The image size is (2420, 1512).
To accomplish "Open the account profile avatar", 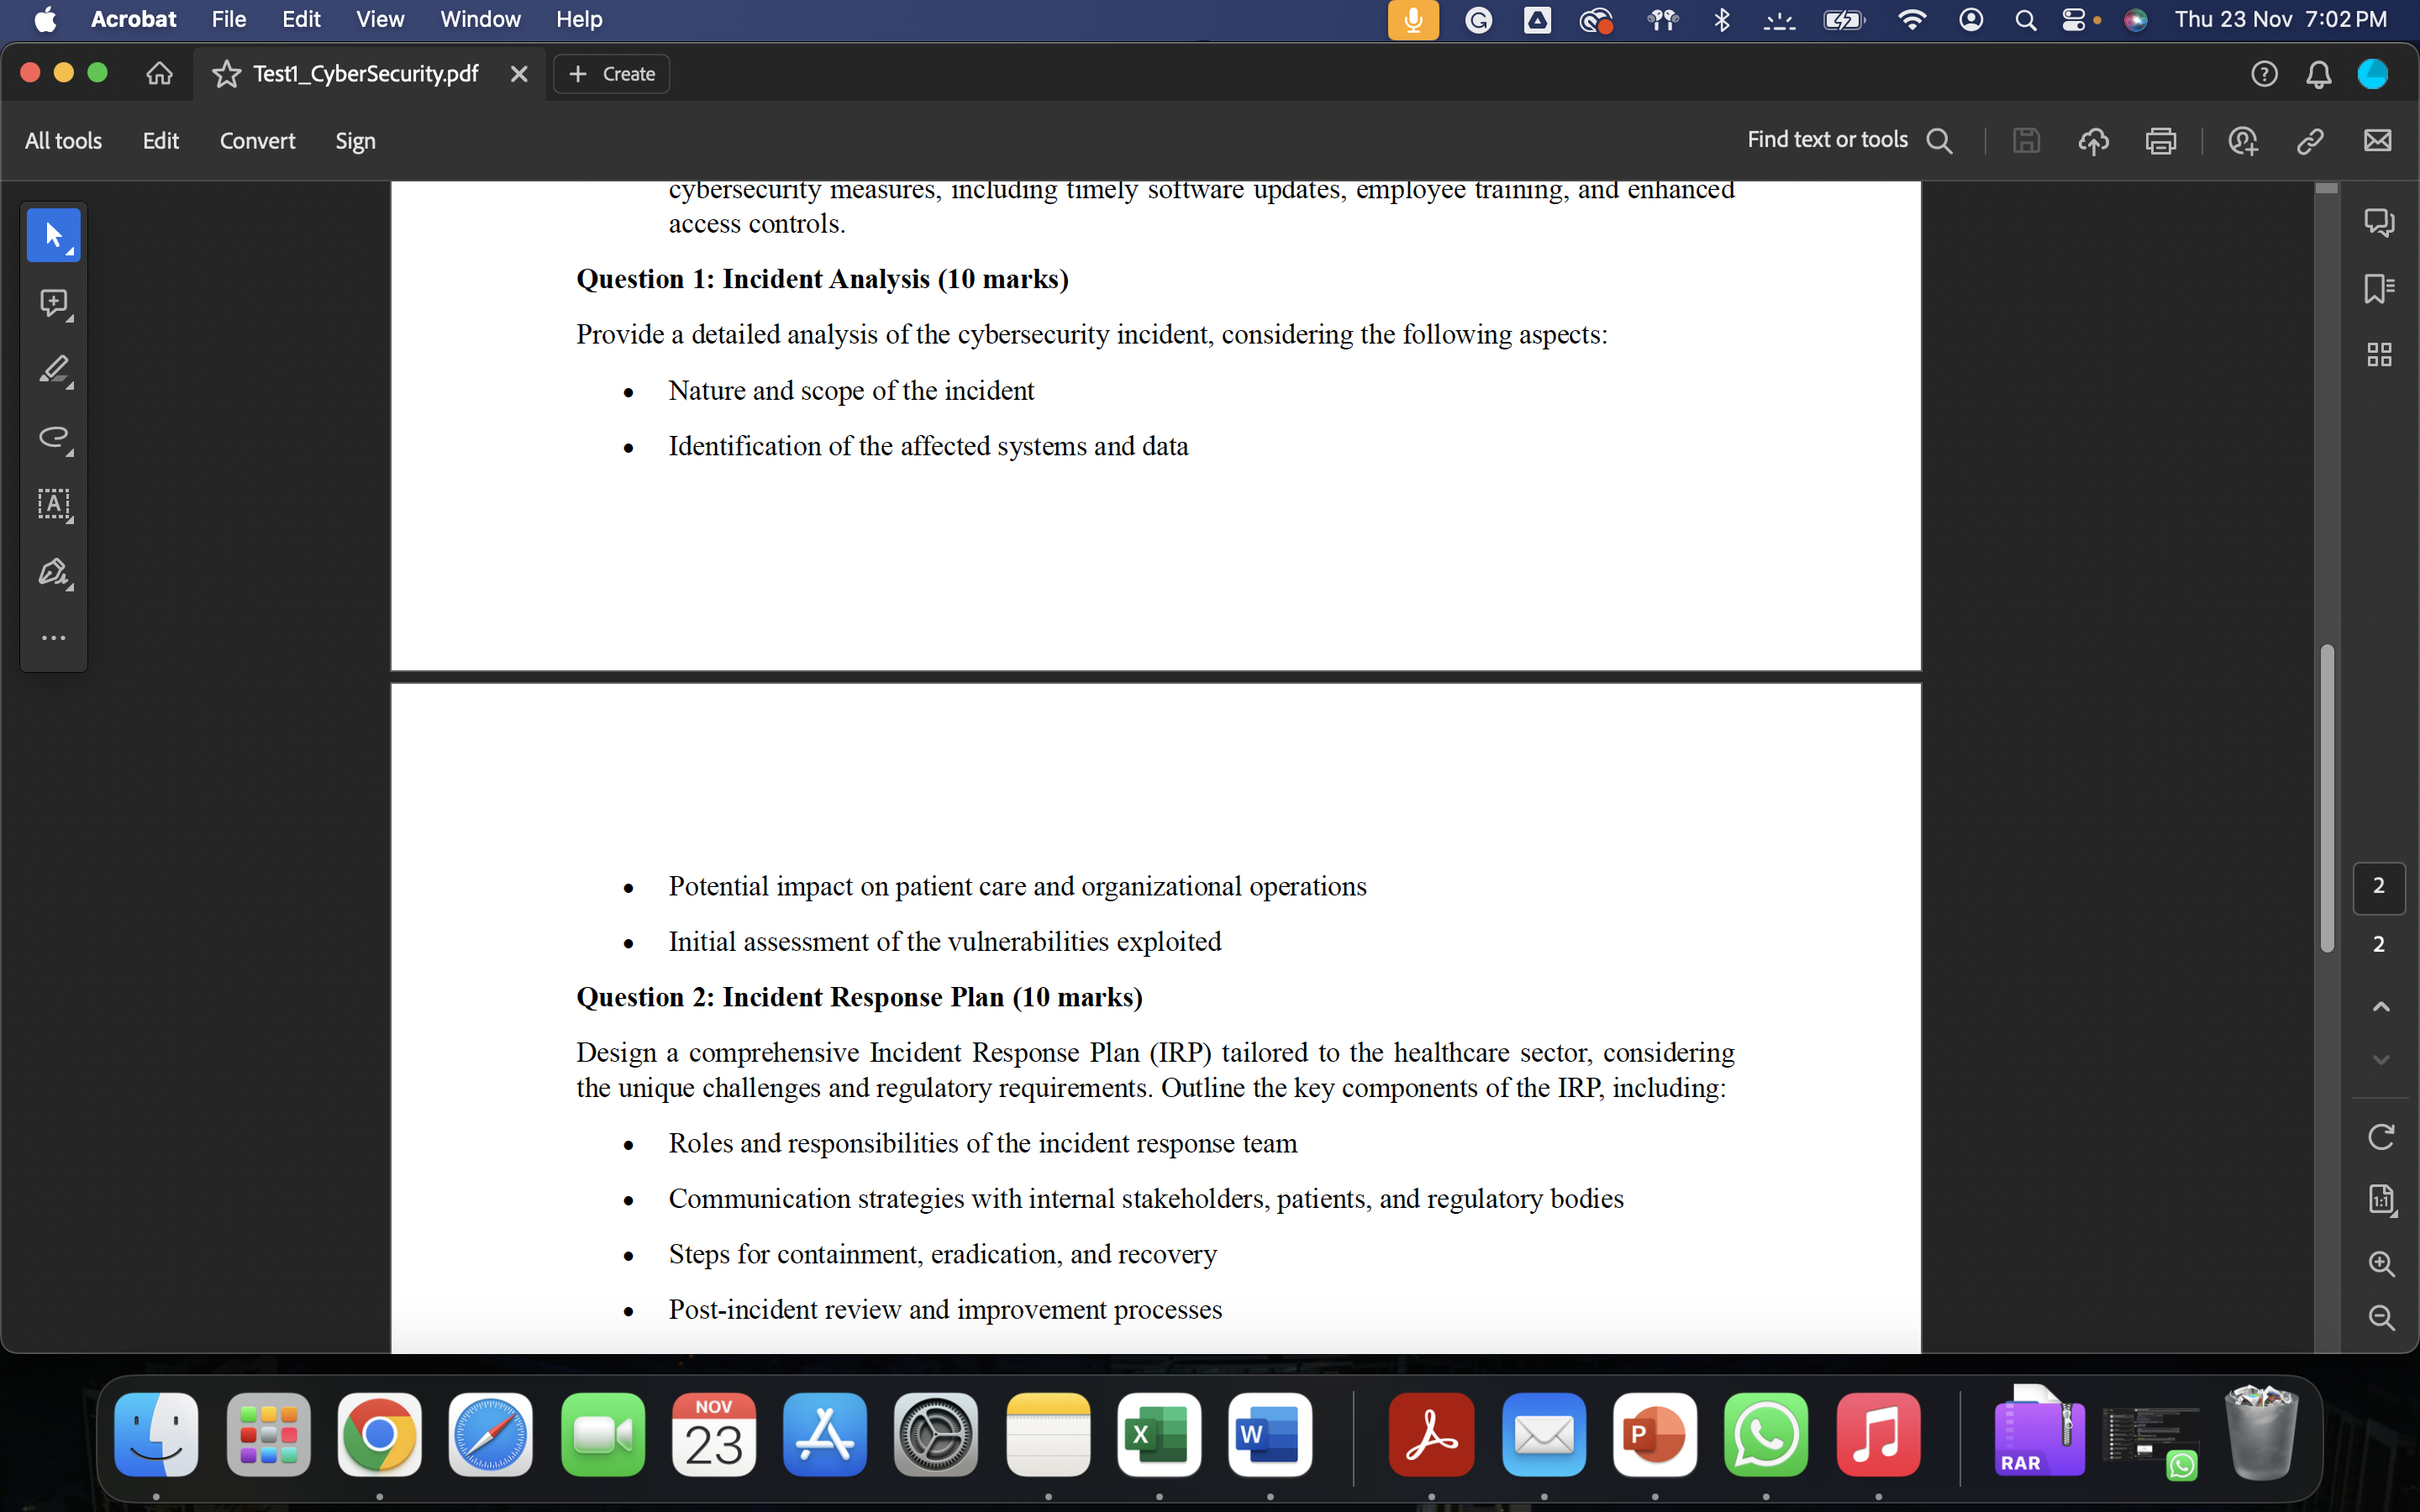I will tap(2372, 74).
